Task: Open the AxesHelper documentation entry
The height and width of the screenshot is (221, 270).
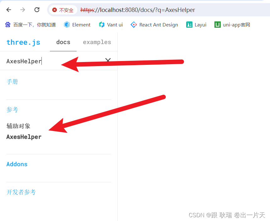Action: tap(24, 137)
